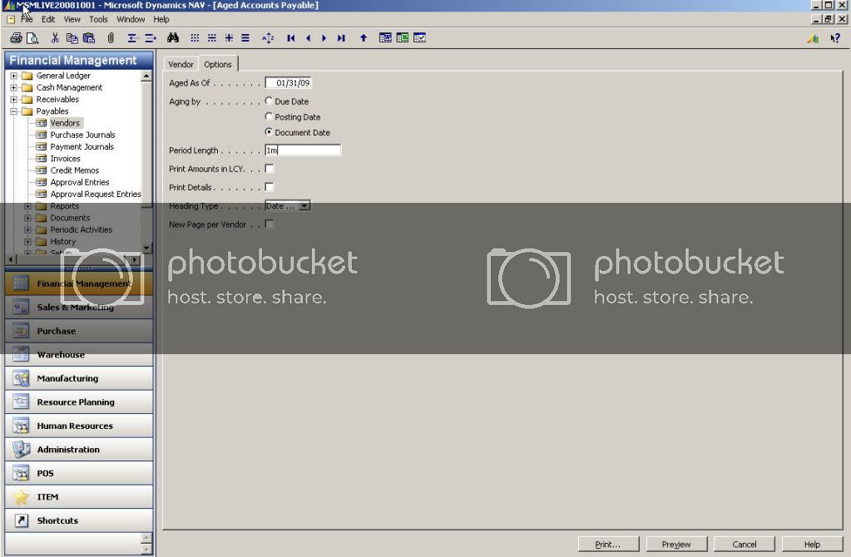
Task: Expand the Periodic Activities folder
Action: pyautogui.click(x=27, y=230)
